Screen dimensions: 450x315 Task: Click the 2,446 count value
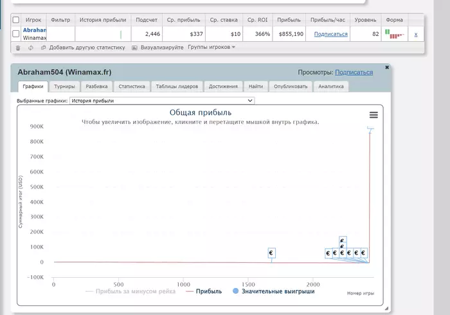(x=152, y=34)
